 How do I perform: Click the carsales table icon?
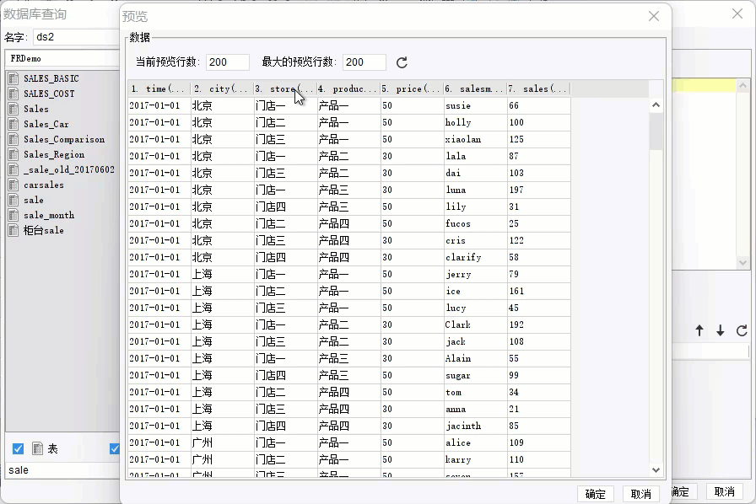13,185
